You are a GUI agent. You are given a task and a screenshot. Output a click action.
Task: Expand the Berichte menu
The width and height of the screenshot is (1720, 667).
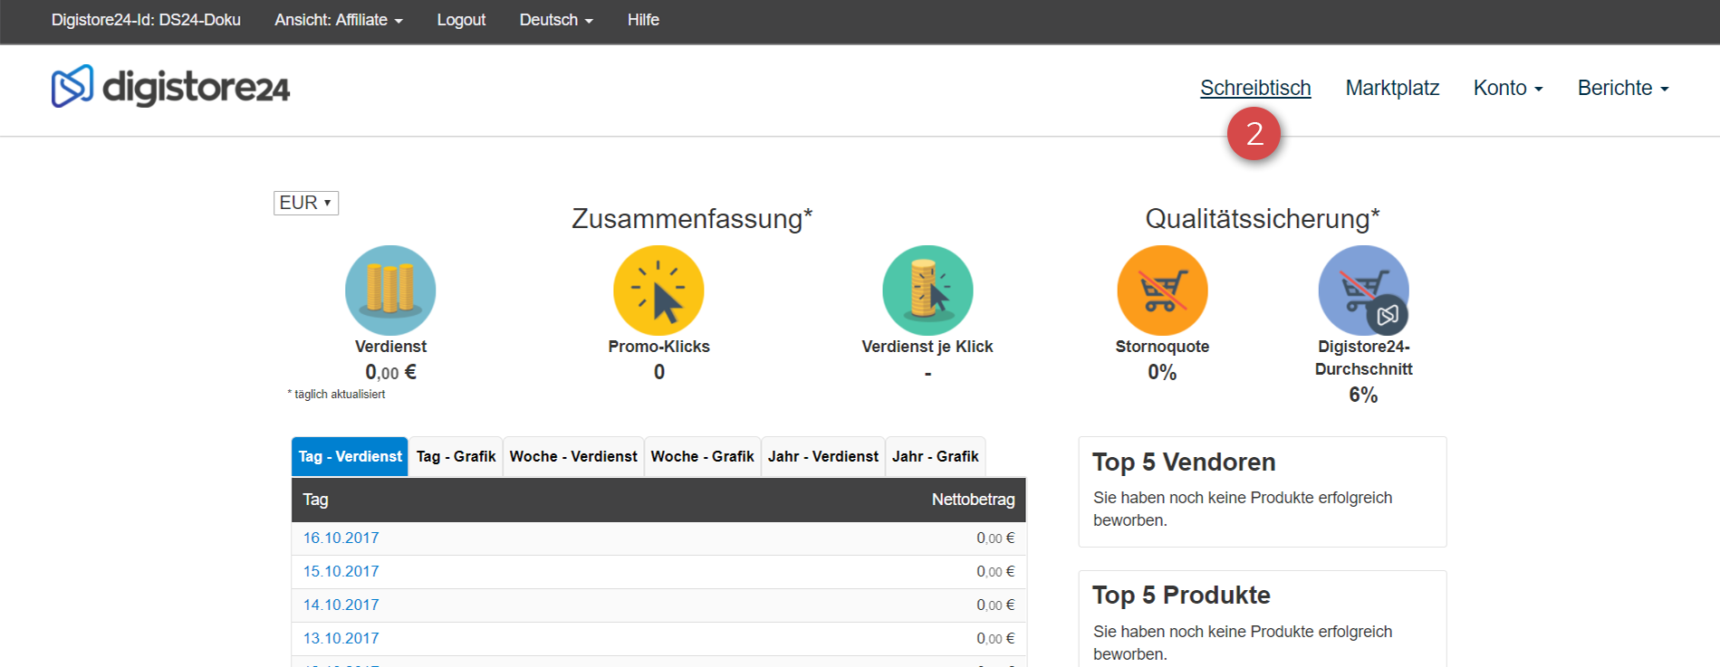coord(1623,88)
